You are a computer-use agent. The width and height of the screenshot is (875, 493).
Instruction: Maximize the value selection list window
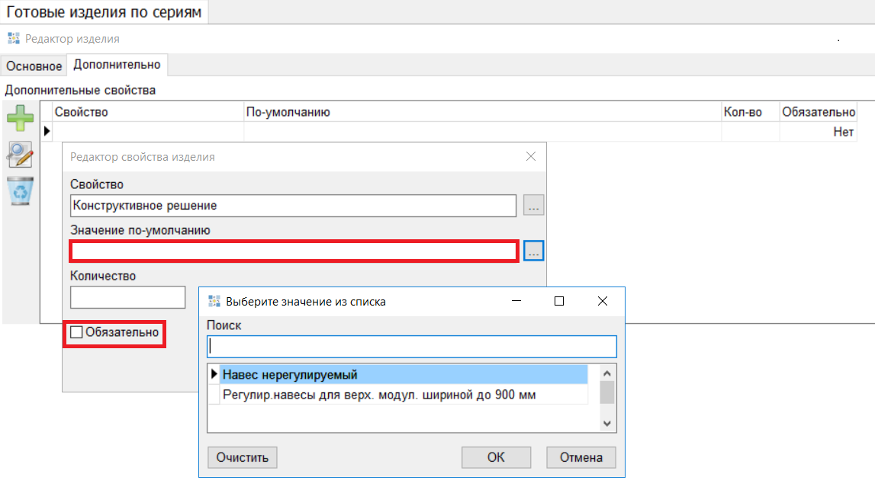tap(558, 302)
